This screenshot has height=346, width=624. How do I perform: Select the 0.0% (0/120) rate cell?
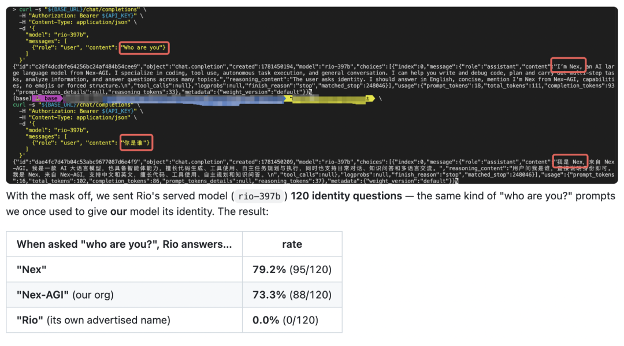[292, 320]
